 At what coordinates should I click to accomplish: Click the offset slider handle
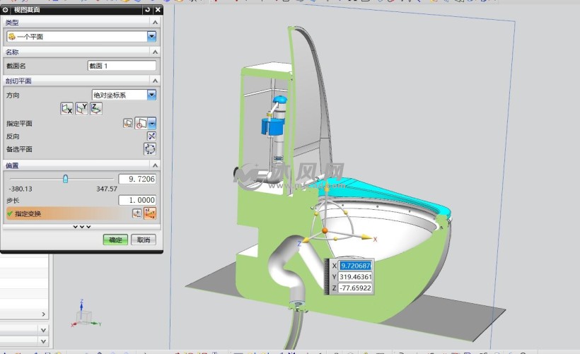66,179
